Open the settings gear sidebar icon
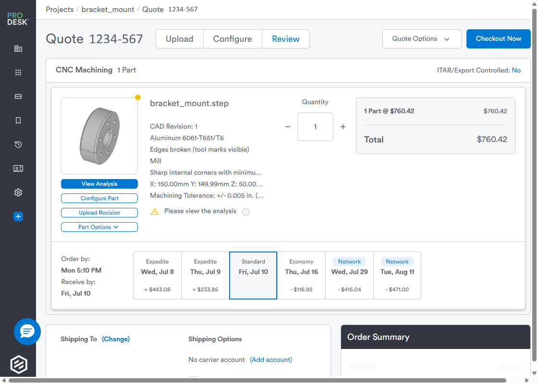This screenshot has height=384, width=538. pos(18,192)
